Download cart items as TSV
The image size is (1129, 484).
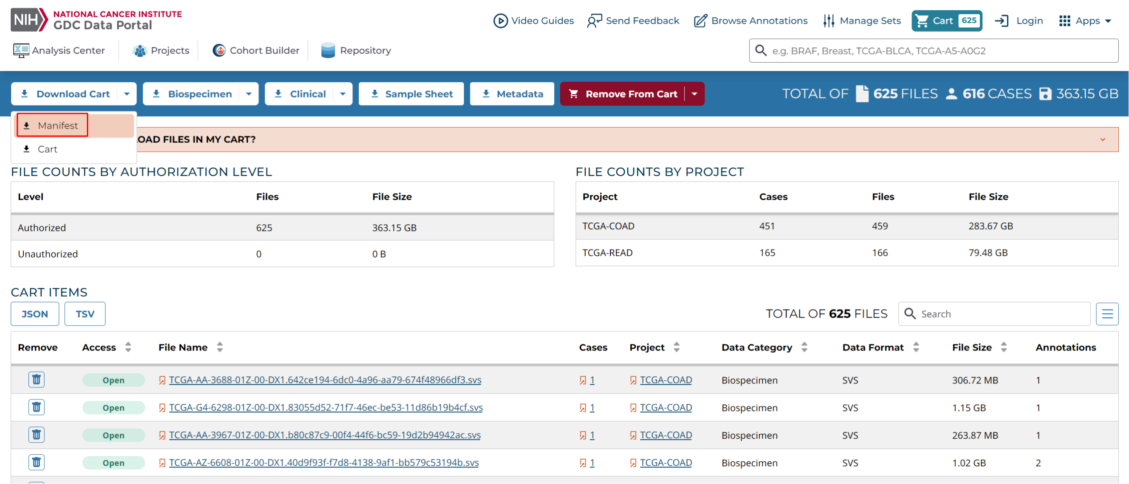[x=85, y=314]
